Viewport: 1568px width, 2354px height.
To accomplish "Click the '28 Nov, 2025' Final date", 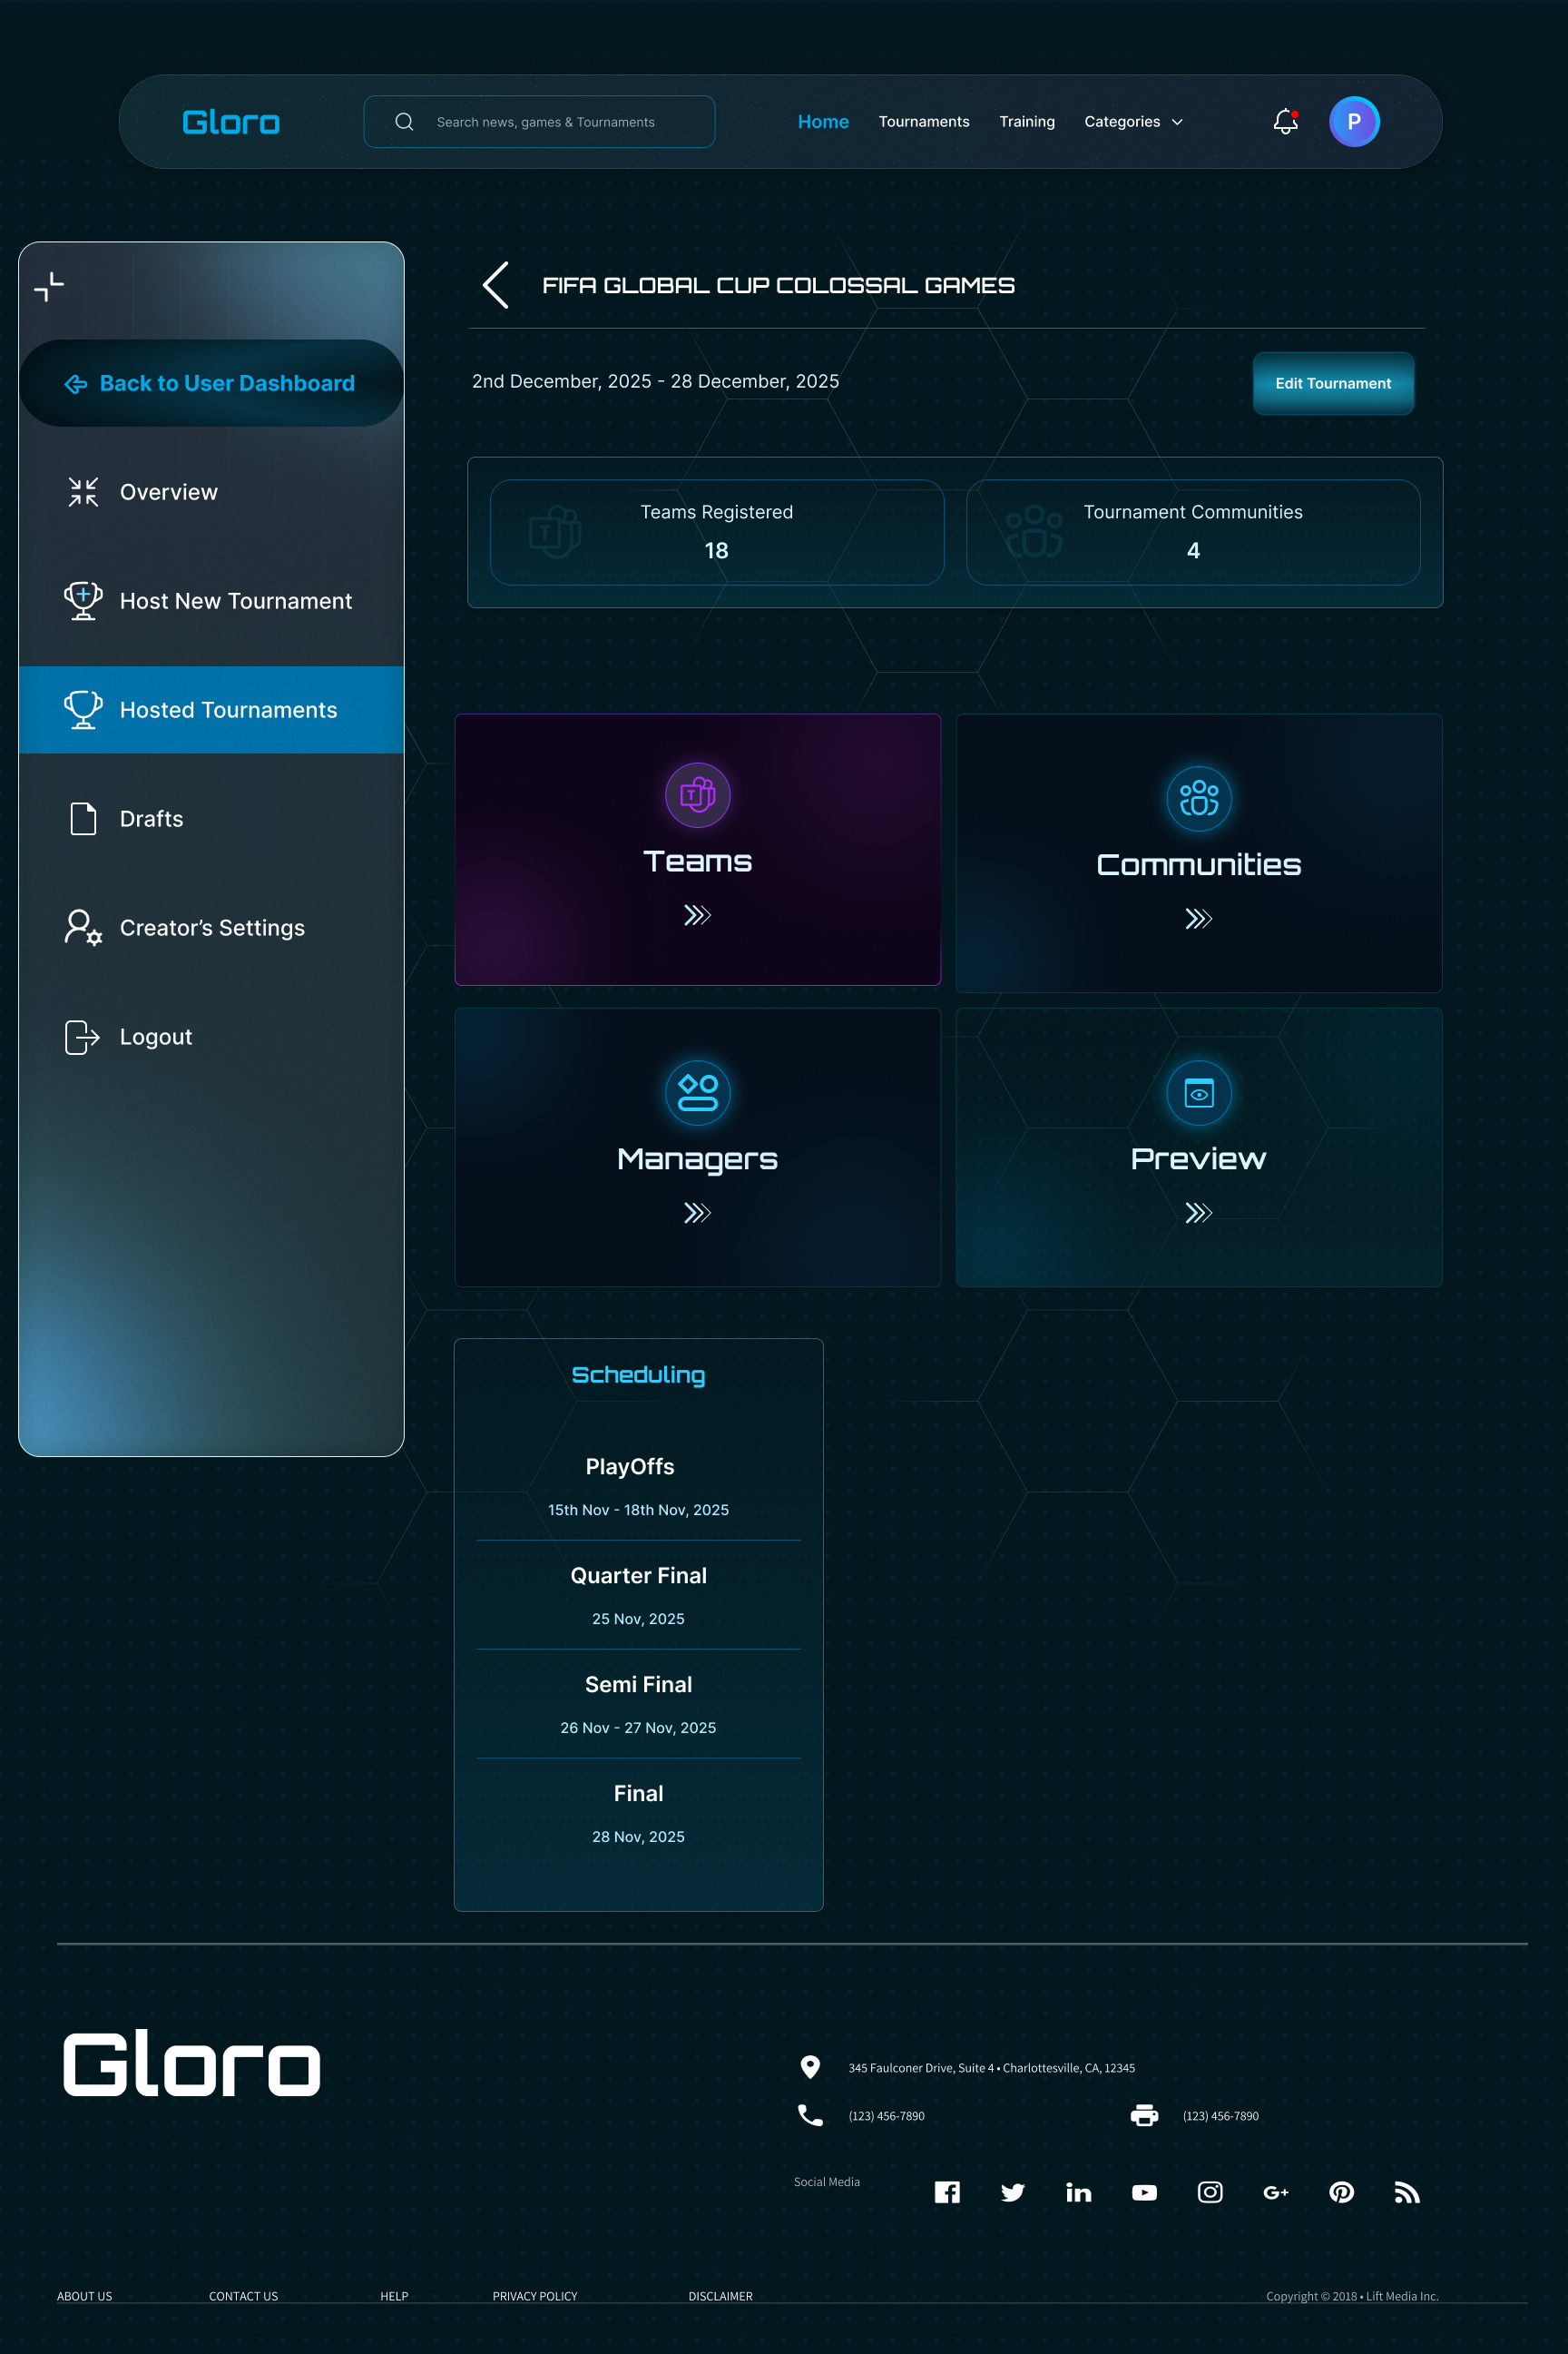I will (638, 1837).
